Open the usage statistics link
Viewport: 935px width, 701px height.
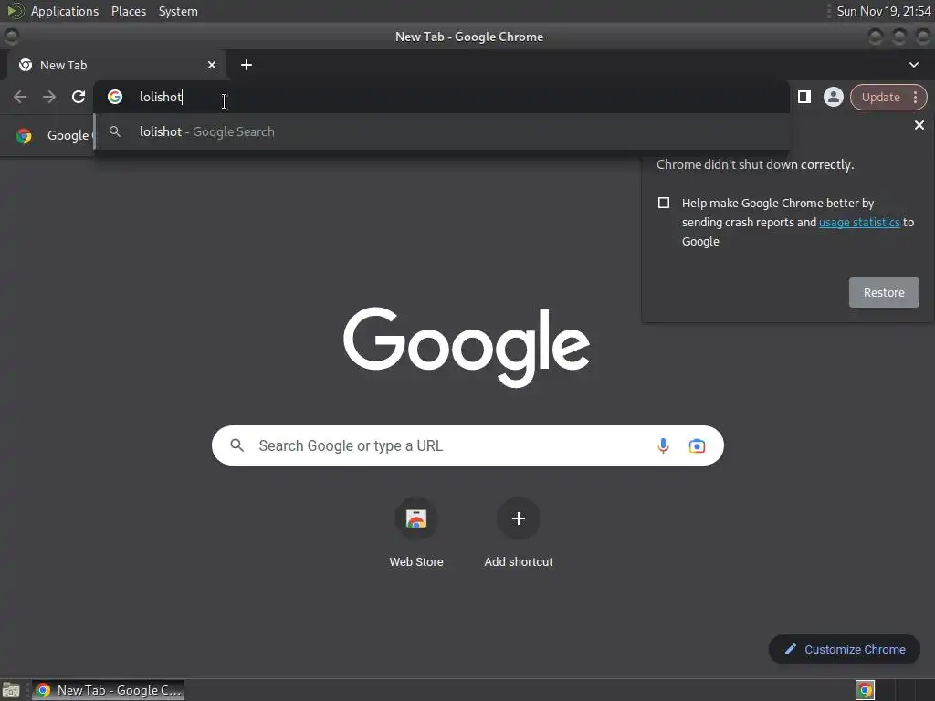coord(859,223)
